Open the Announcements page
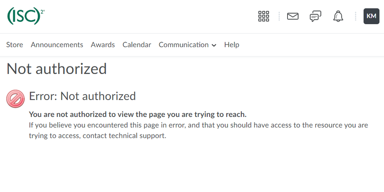Viewport: 384px width, 192px height. click(57, 45)
